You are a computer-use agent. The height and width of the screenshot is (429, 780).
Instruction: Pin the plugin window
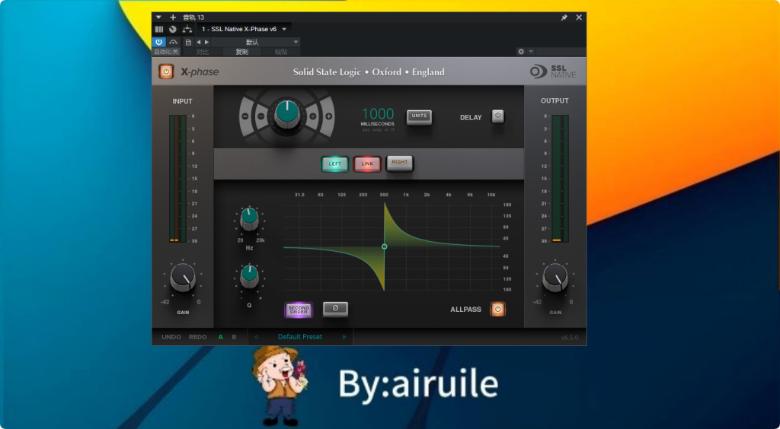coord(564,17)
